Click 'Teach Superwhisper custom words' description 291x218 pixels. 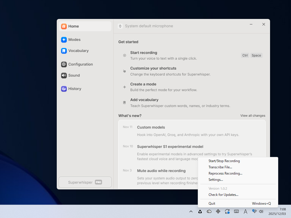tap(180, 106)
